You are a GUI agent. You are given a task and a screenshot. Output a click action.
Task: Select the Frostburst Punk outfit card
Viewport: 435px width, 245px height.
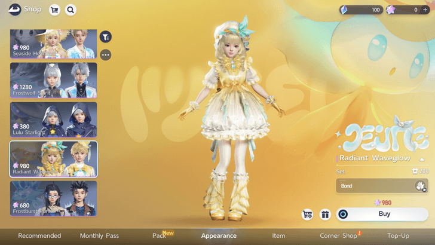click(54, 198)
